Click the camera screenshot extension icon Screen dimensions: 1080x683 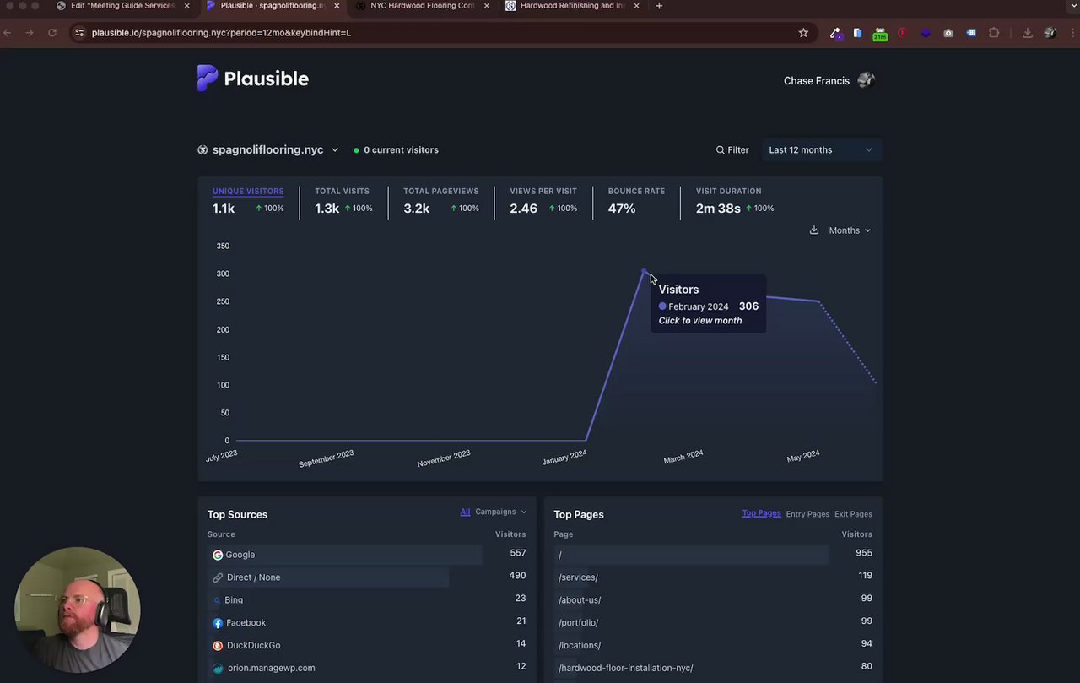click(x=948, y=32)
